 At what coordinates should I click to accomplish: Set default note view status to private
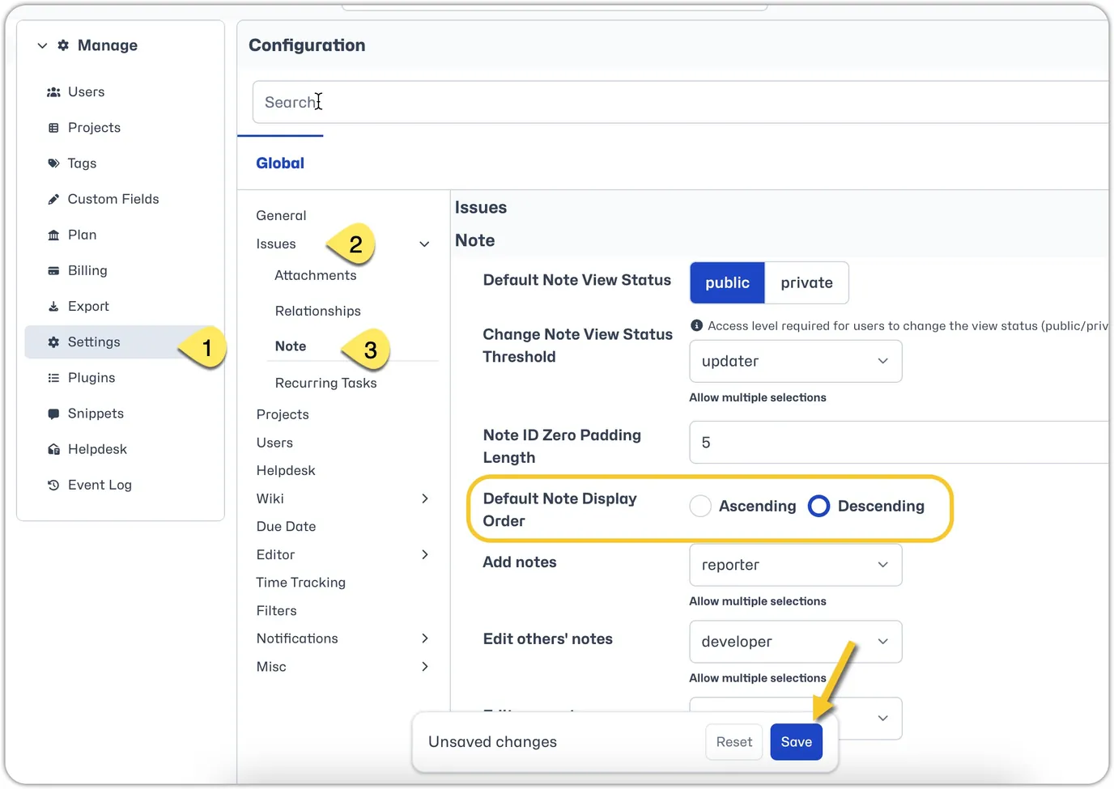806,282
